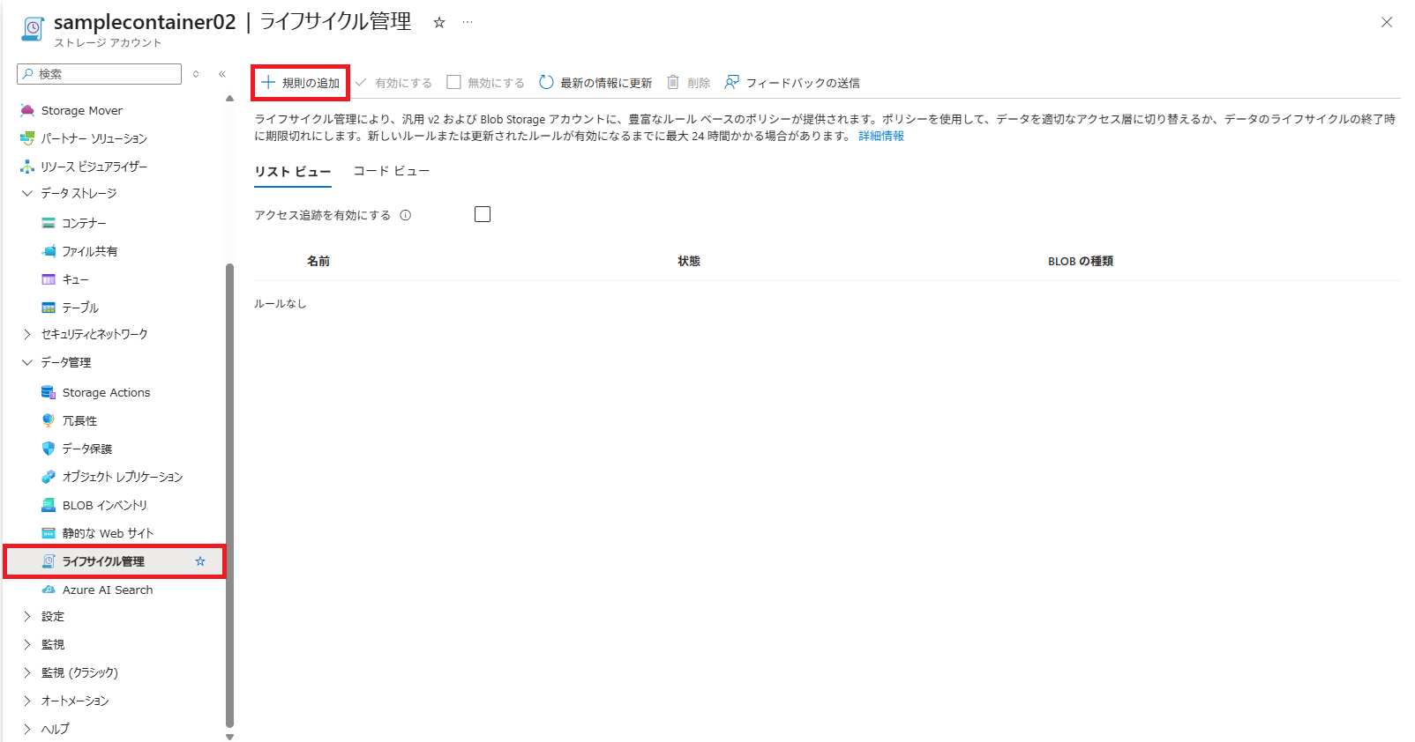This screenshot has height=742, width=1415.
Task: Open コンテナー in sidebar
Action: [x=84, y=223]
